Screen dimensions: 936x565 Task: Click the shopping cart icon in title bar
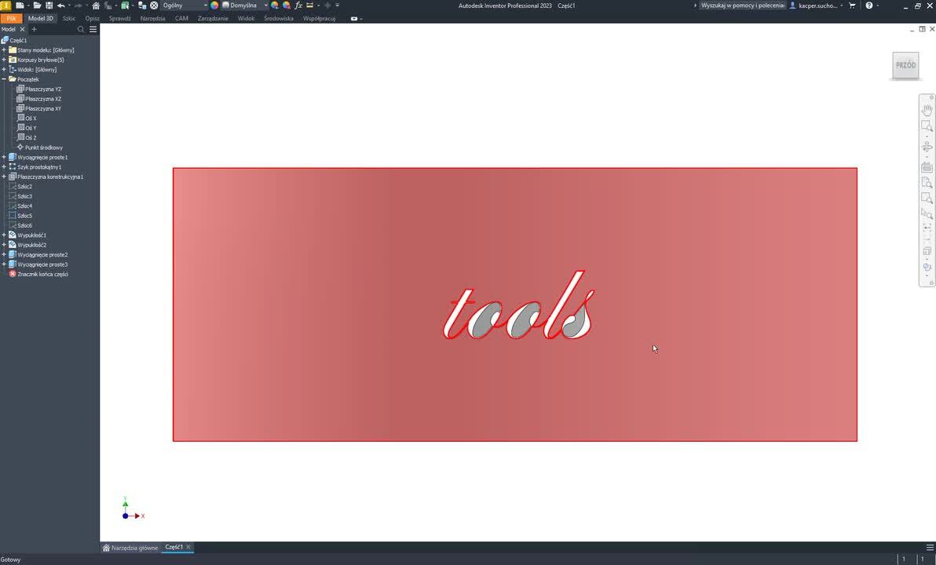click(853, 5)
